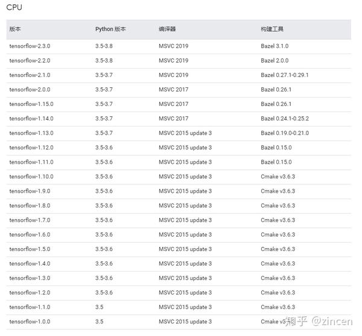This screenshot has width=362, height=336.
Task: Click Cmake v3.6.3 in tensorflow-1.10.0 row
Action: pyautogui.click(x=278, y=177)
